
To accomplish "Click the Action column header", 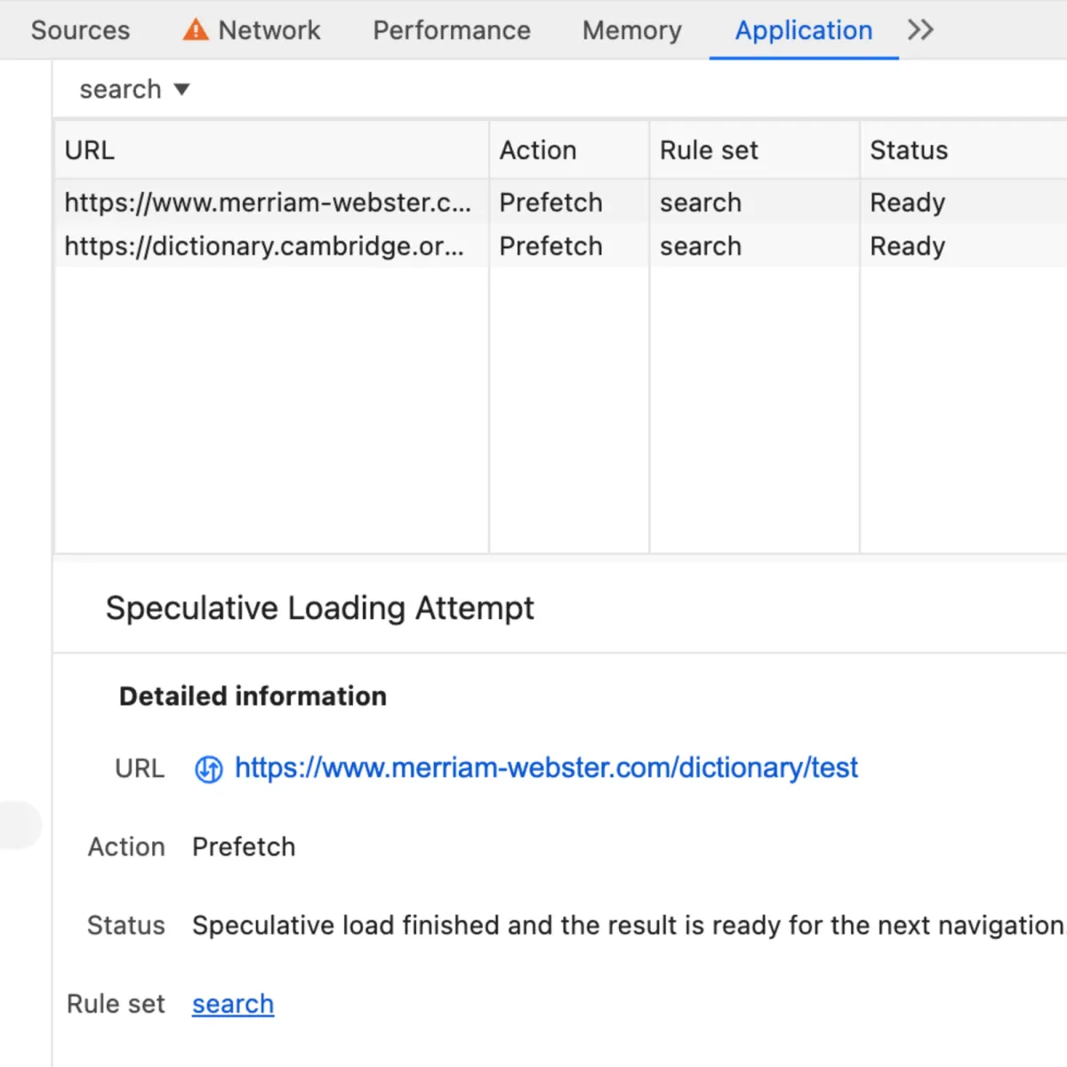I will point(537,149).
